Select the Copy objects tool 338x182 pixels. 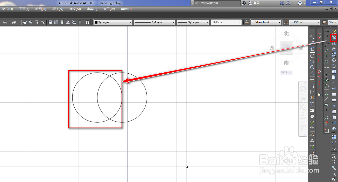[x=334, y=37]
